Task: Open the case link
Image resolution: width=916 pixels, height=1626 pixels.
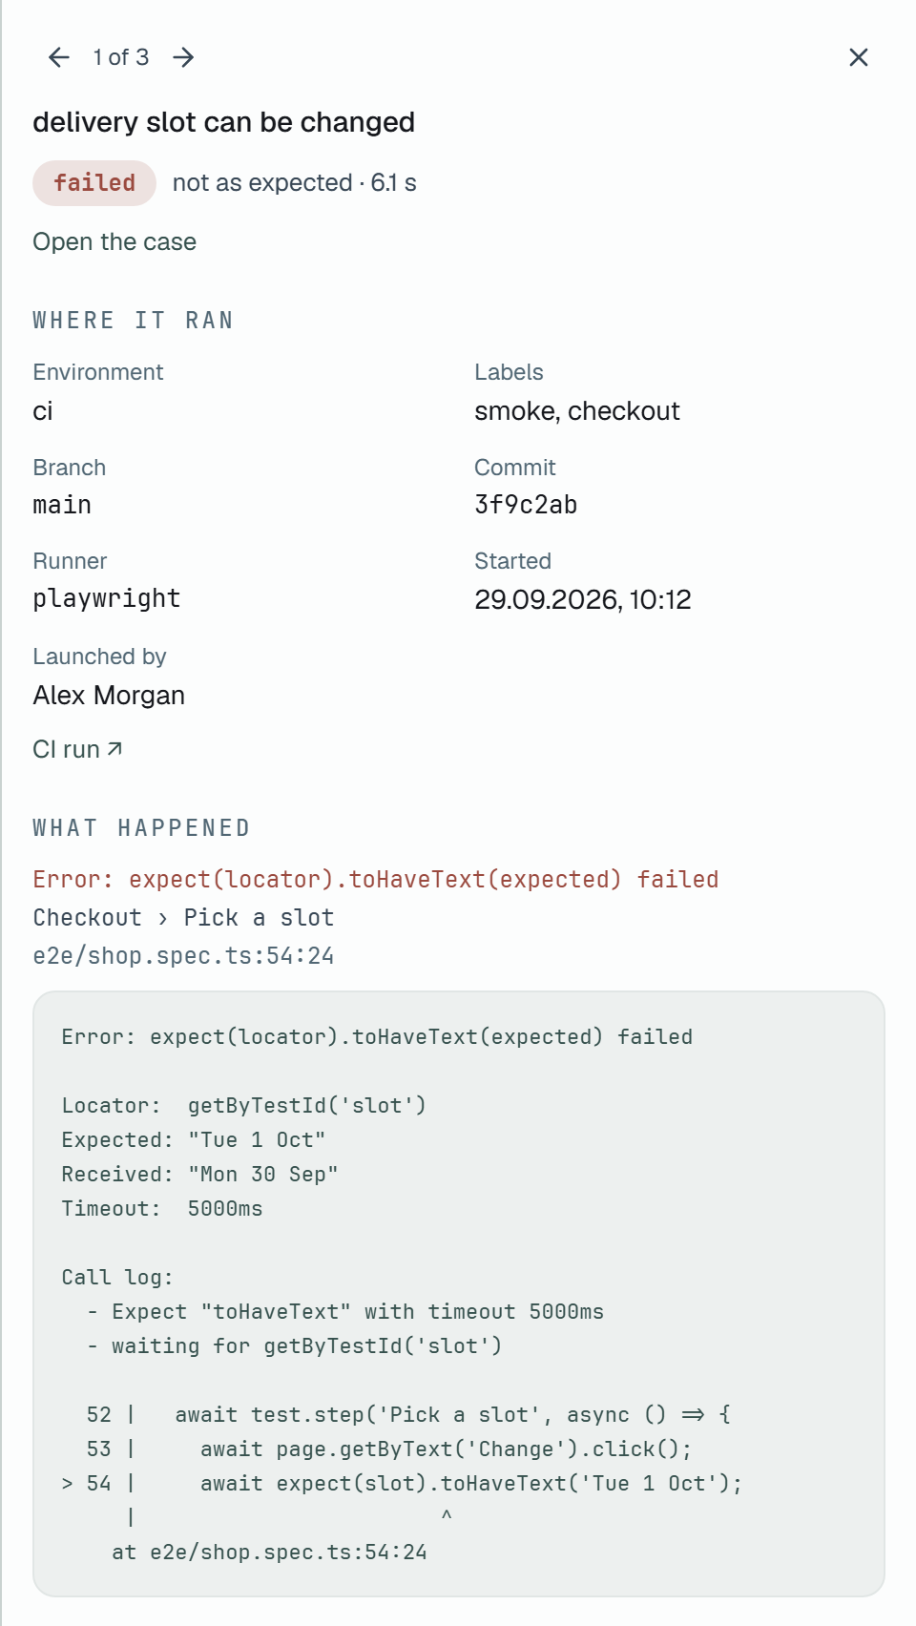Action: click(114, 242)
